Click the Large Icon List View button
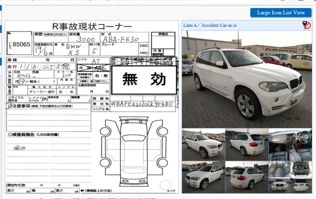Viewport: 316px width, 199px height. (x=281, y=13)
